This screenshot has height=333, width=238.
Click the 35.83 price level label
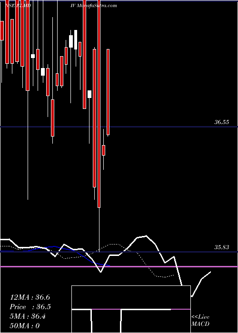[221, 247]
